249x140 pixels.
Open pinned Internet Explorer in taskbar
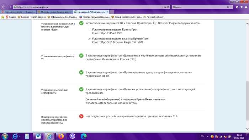coord(16,136)
